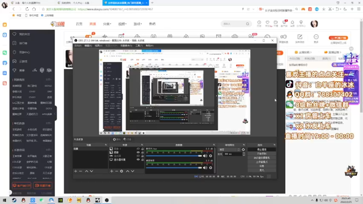Screen dimensions: 363x204
Task: Open the scene transition properties gear
Action: (x=243, y=150)
